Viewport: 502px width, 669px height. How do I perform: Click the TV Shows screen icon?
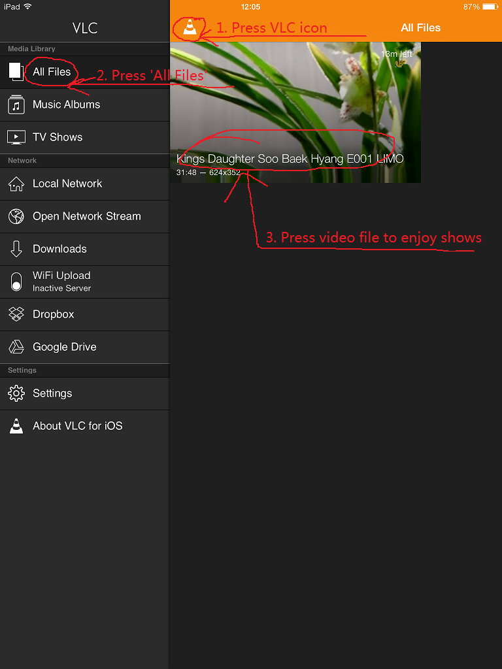pyautogui.click(x=16, y=137)
